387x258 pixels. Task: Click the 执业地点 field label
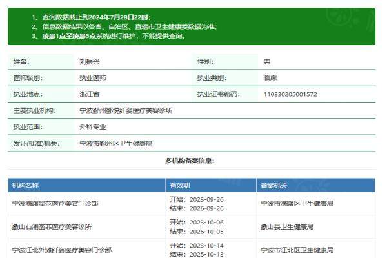[x=28, y=94]
